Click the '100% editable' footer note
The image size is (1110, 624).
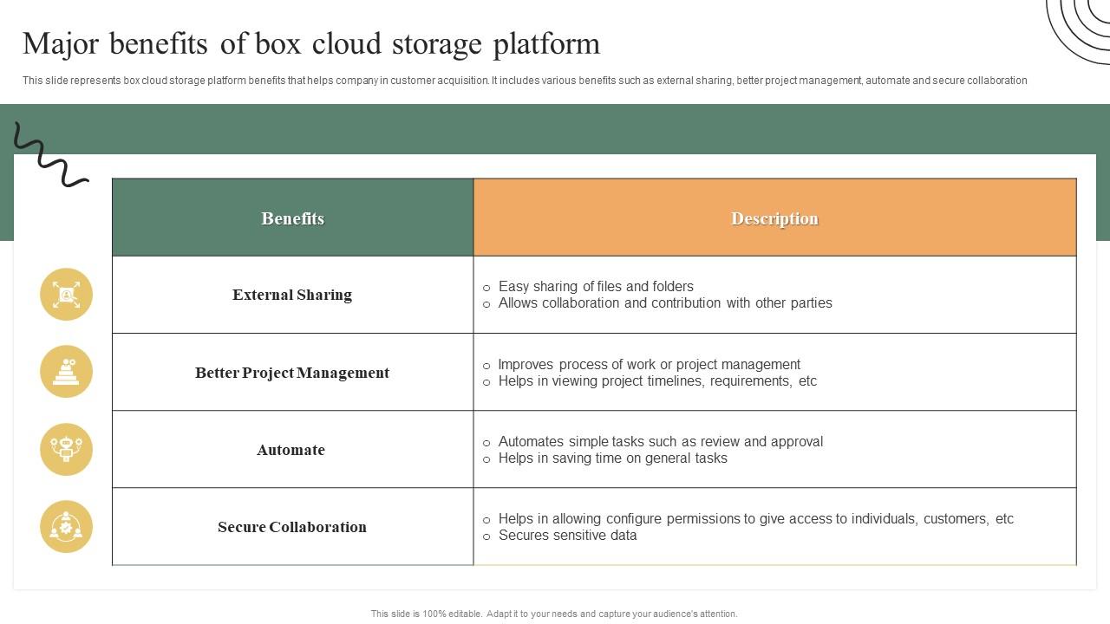pyautogui.click(x=554, y=614)
